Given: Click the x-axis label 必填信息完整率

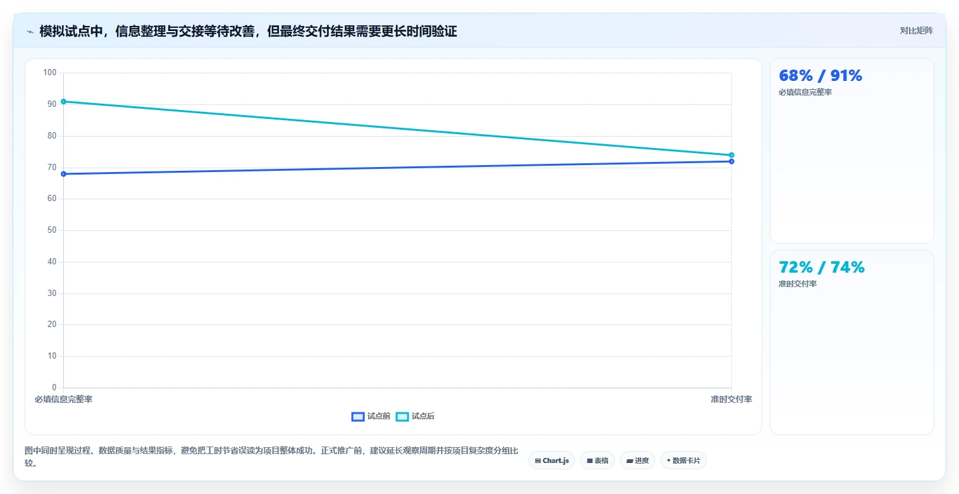Looking at the screenshot, I should pos(63,399).
